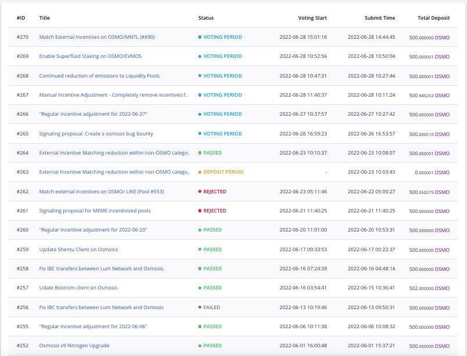Click the REJECTED status of #261

[x=212, y=211]
